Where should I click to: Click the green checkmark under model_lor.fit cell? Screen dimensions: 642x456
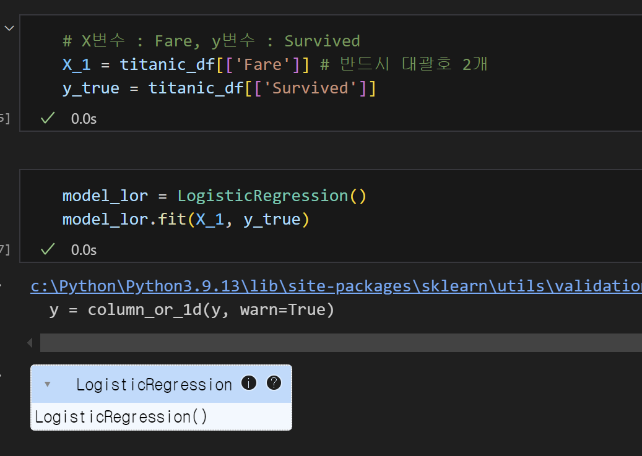tap(48, 249)
